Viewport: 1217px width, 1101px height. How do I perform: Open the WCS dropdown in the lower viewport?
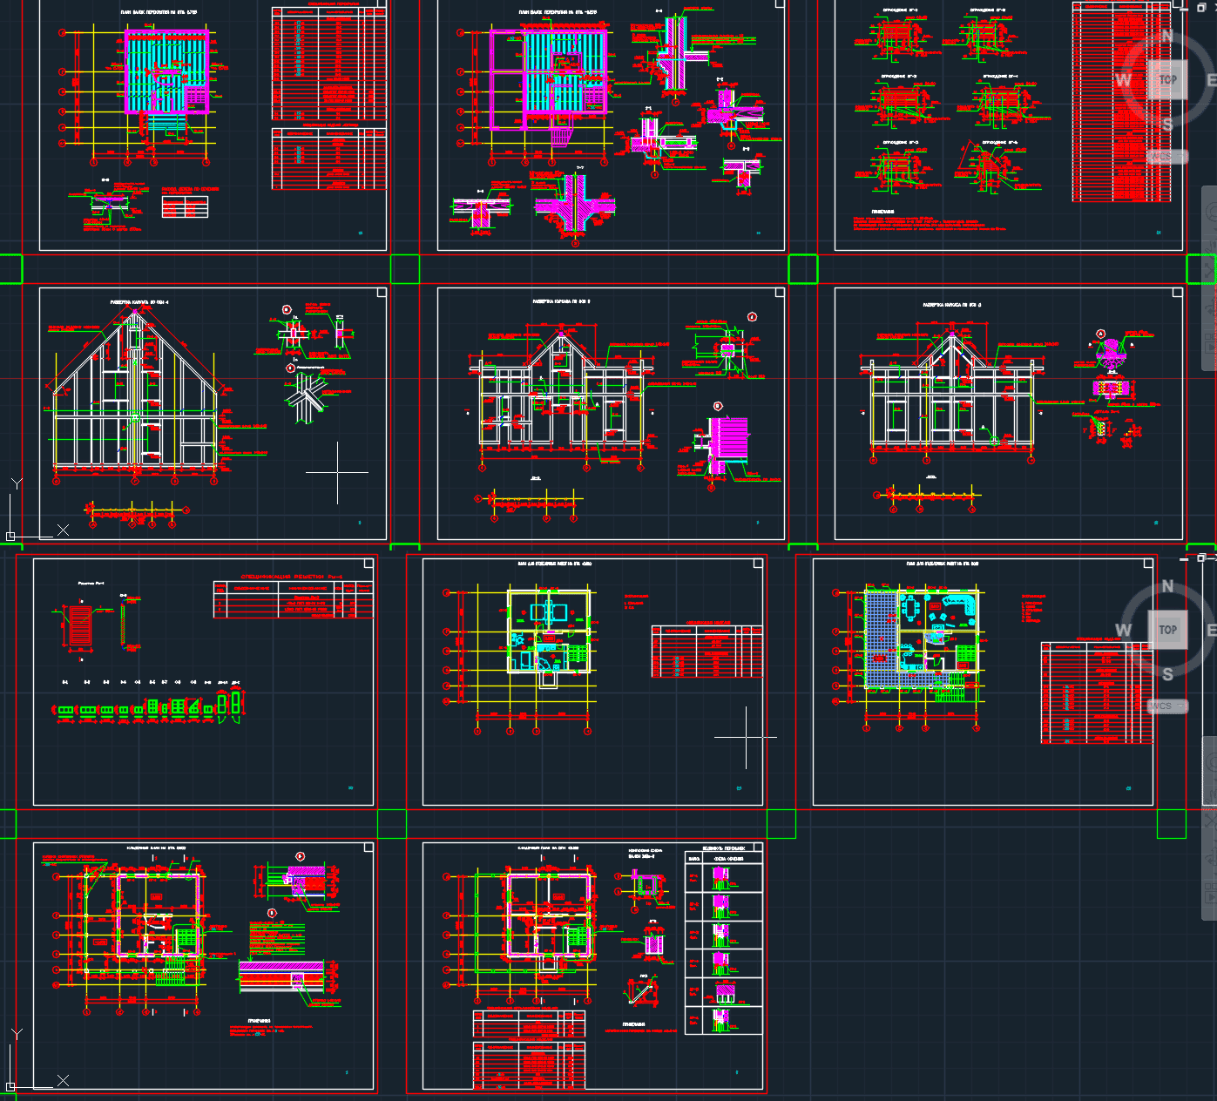(x=1167, y=706)
